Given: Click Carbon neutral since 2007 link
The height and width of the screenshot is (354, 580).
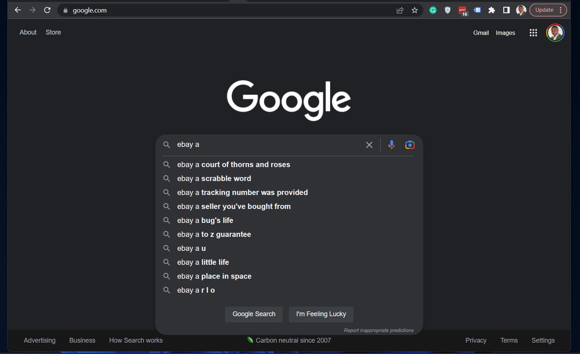Looking at the screenshot, I should pos(289,340).
